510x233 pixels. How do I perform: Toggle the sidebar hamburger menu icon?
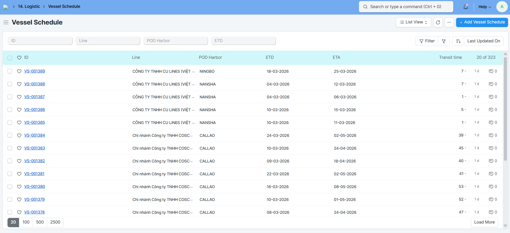pyautogui.click(x=6, y=22)
